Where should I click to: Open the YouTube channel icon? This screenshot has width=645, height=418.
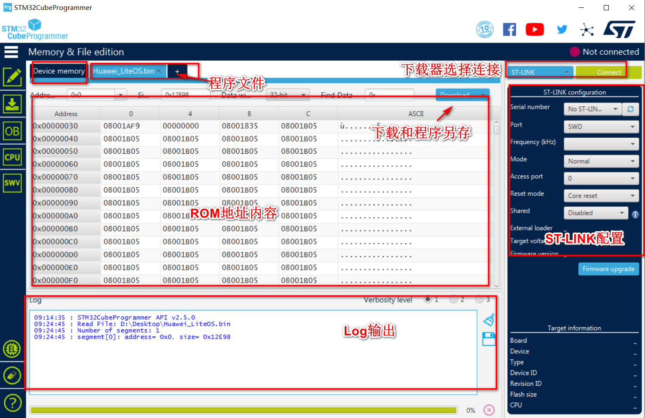535,30
